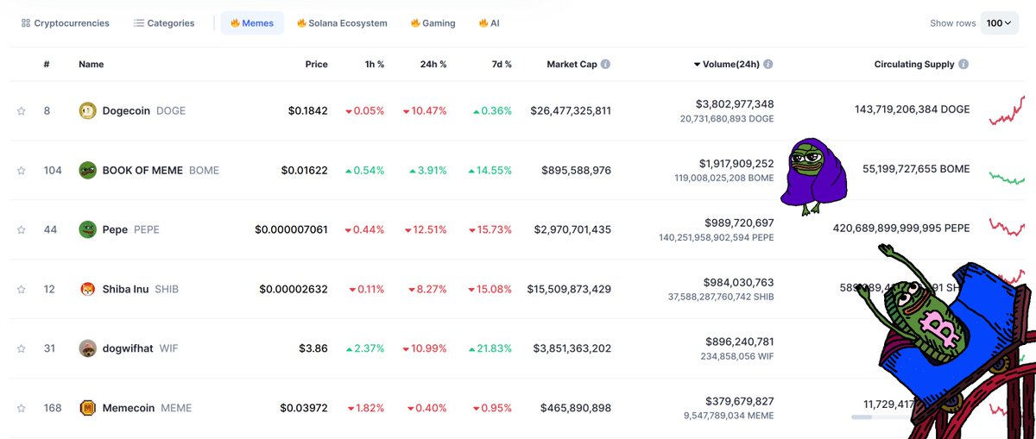Sort by 24h % column header
This screenshot has width=1036, height=439.
(433, 65)
